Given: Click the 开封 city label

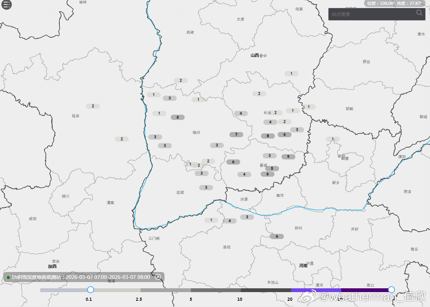Looking at the screenshot, I should (x=355, y=229).
